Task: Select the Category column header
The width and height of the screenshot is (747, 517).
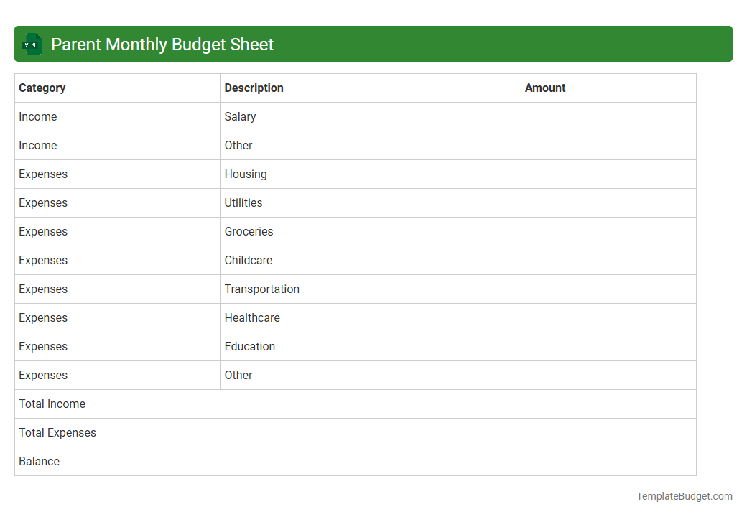Action: [x=42, y=88]
